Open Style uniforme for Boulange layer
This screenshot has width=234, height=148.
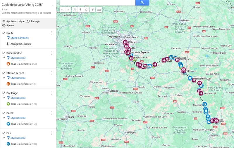(x=18, y=98)
